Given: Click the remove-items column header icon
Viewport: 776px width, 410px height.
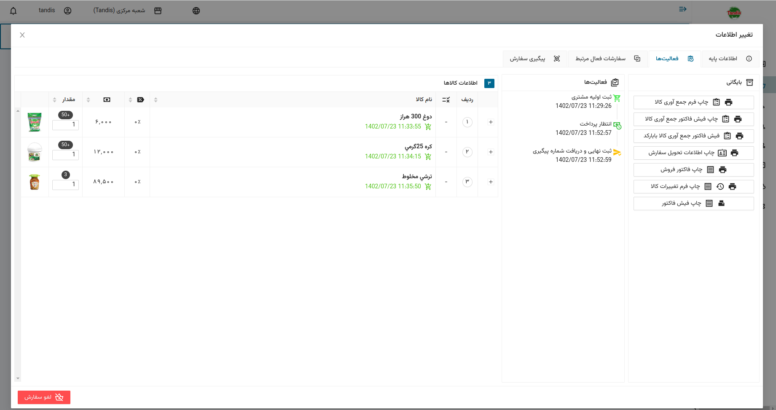Looking at the screenshot, I should tap(446, 100).
